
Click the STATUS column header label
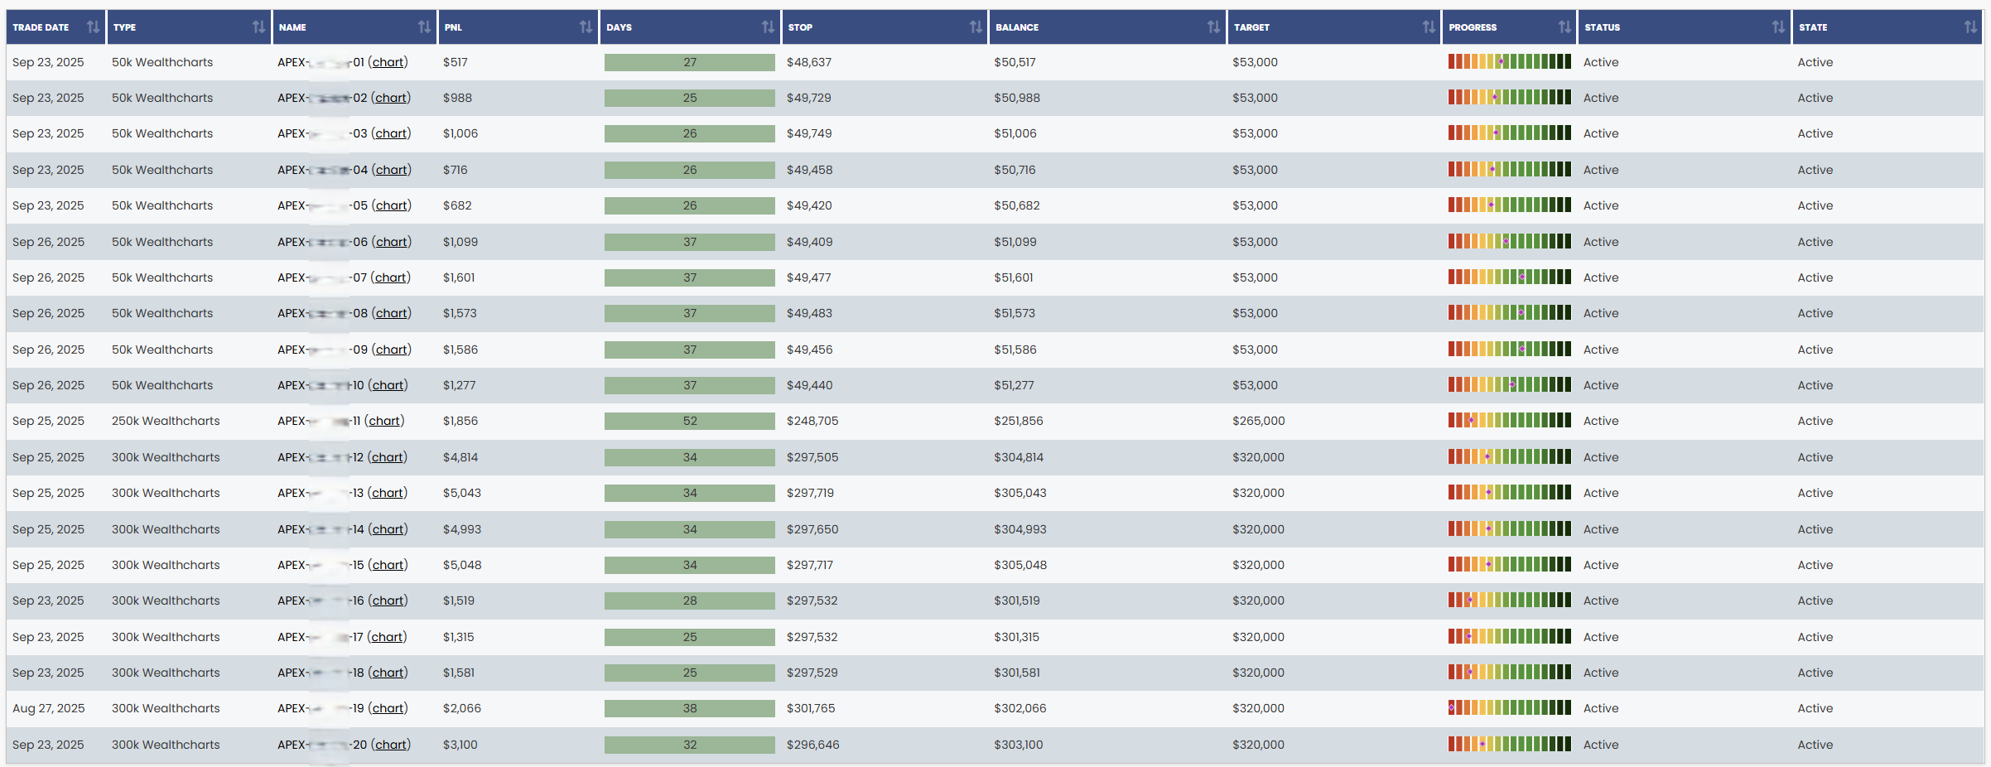coord(1603,27)
